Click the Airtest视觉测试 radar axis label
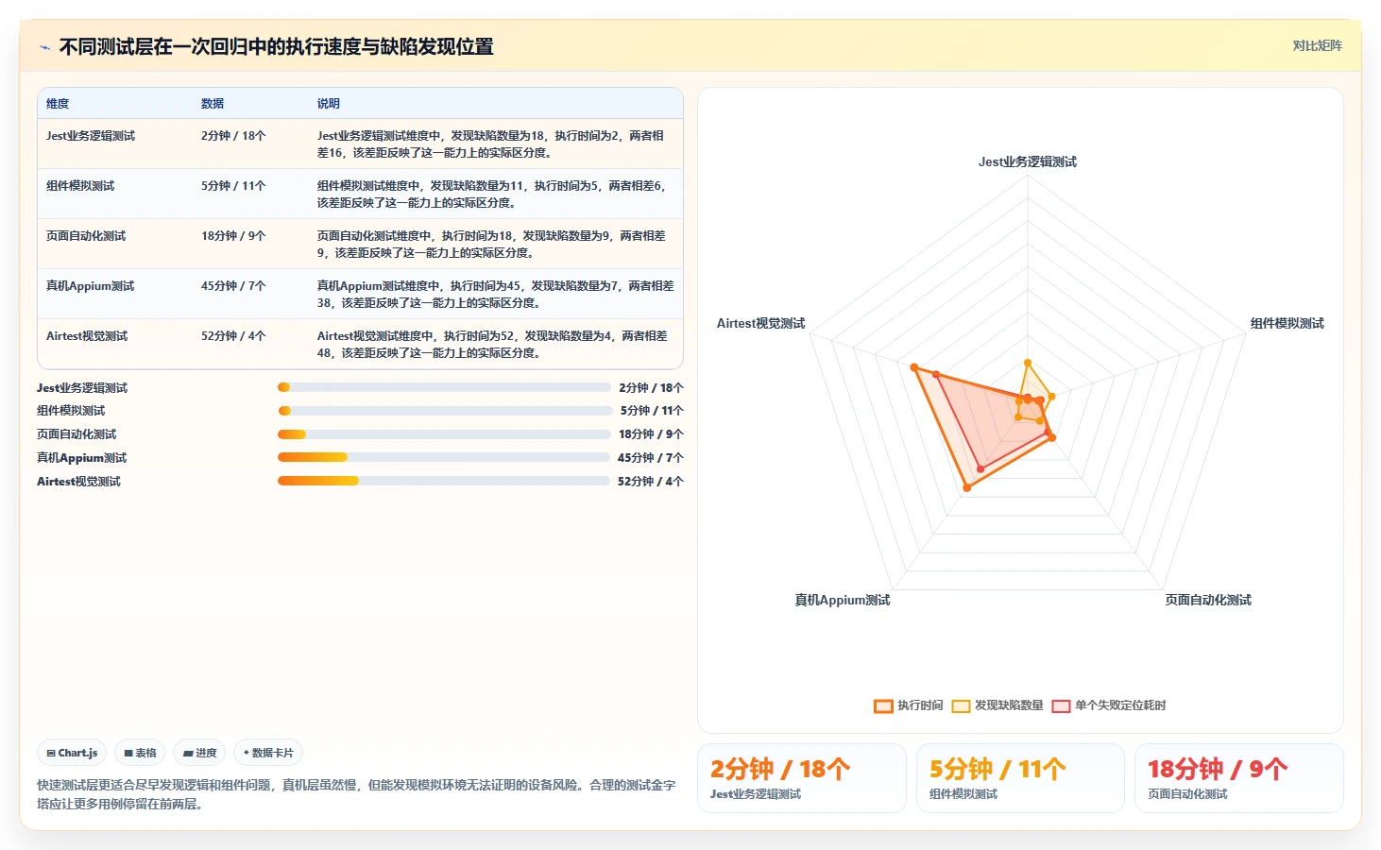The height and width of the screenshot is (850, 1381). tap(760, 324)
